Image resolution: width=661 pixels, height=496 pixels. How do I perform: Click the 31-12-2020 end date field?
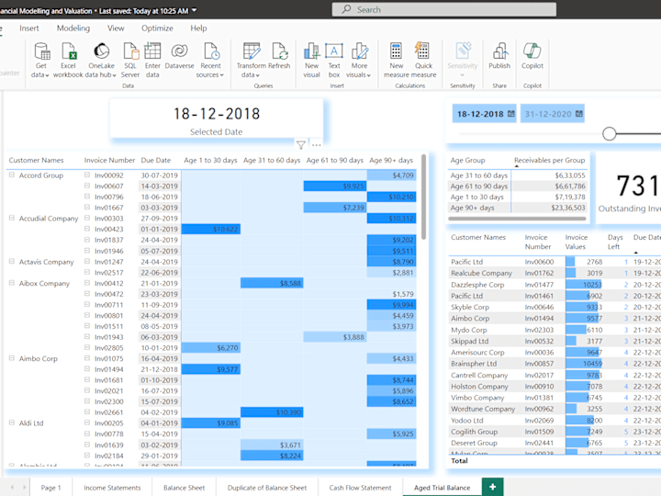(x=553, y=114)
